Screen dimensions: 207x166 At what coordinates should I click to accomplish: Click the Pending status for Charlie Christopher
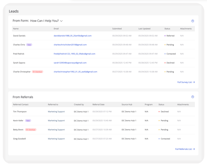pos(169,72)
